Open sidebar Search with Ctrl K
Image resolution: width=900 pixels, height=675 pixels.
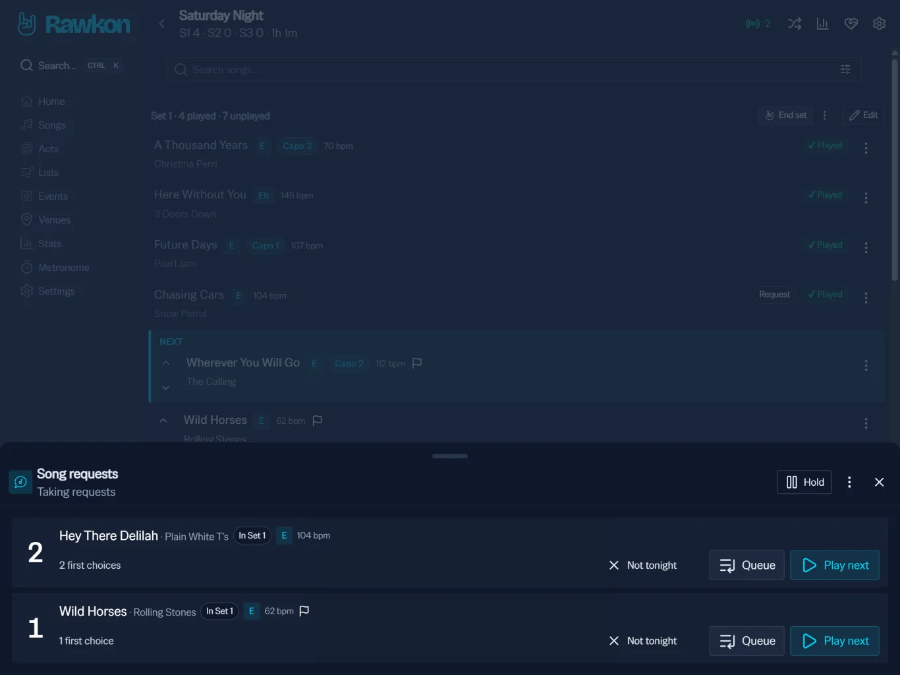click(x=70, y=65)
